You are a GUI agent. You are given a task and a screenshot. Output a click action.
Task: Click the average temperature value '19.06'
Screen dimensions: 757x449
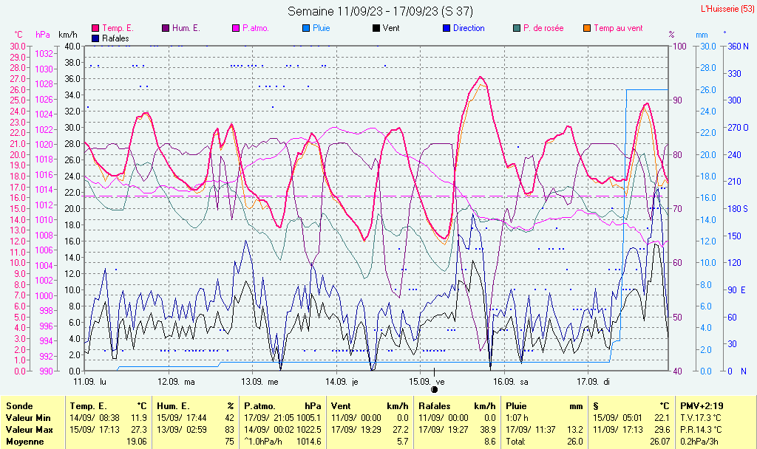tap(137, 442)
